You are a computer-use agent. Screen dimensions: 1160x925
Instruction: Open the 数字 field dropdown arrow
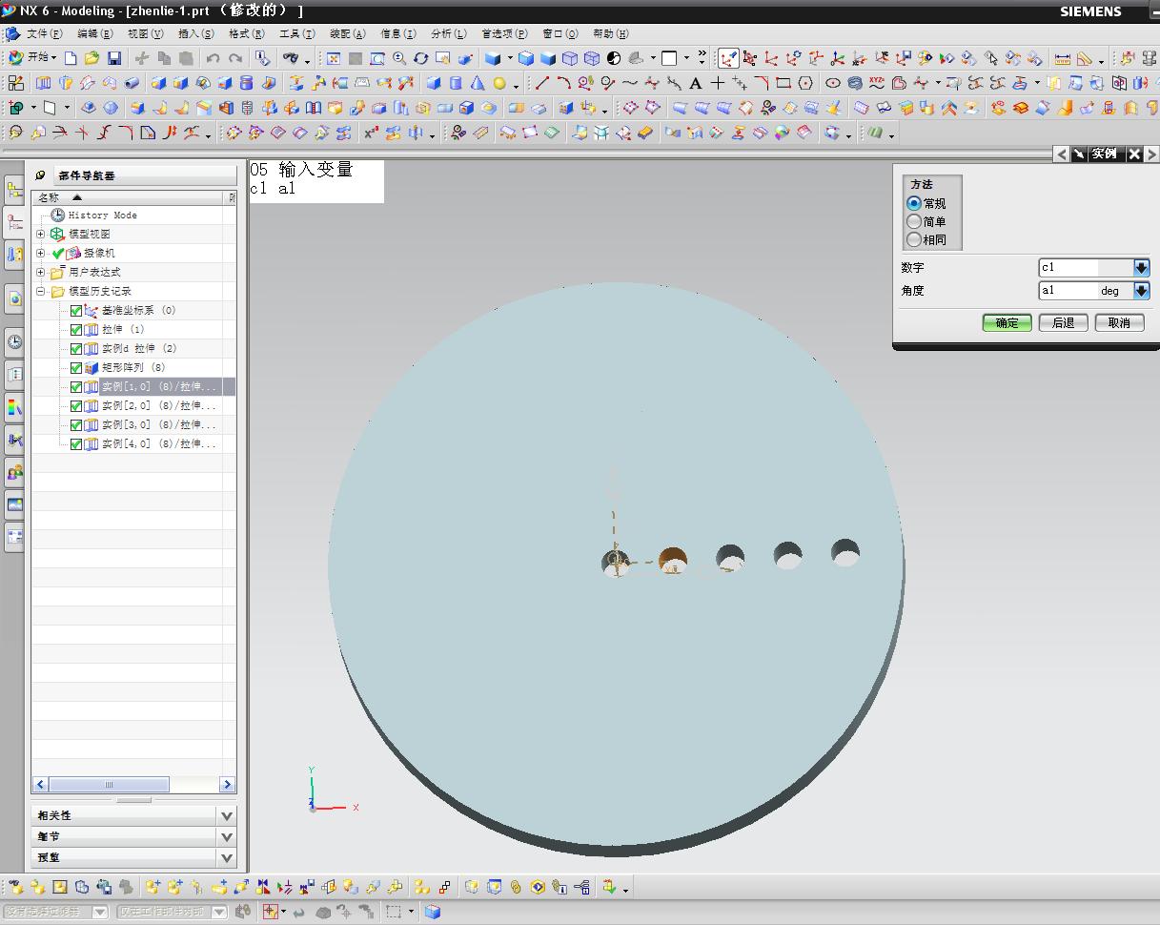click(x=1141, y=268)
